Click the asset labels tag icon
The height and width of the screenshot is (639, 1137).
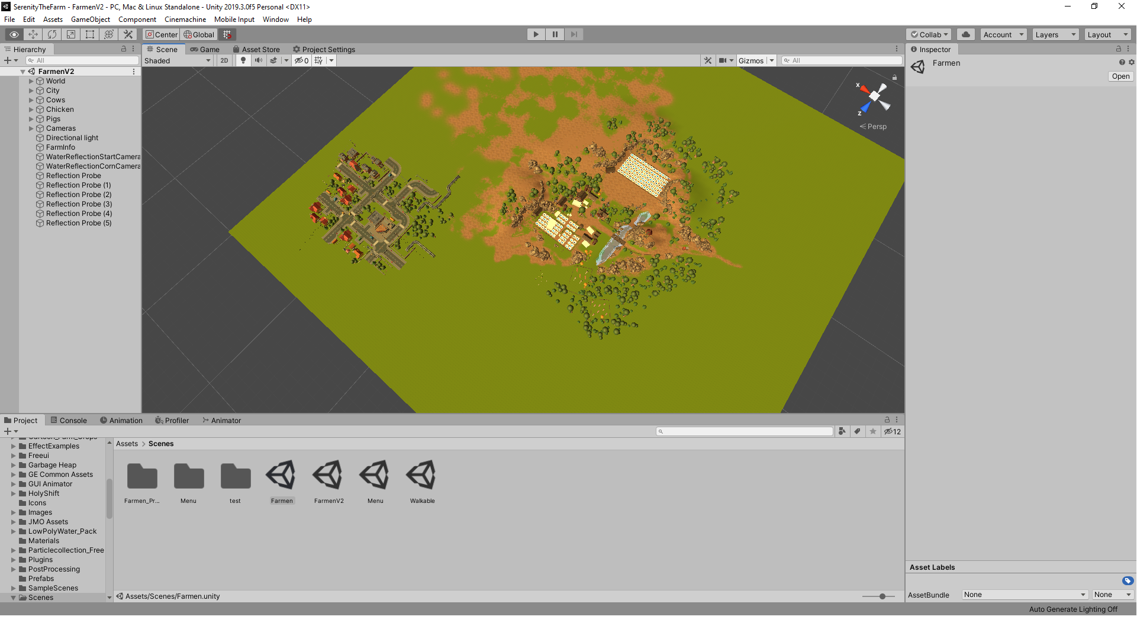1128,580
